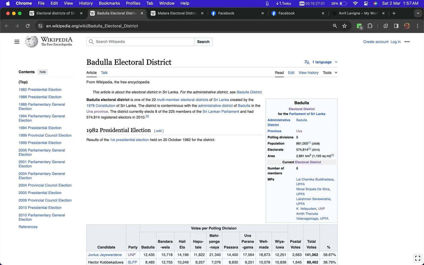Viewport: 424px width, 265px height.
Task: Switch to the Matara Electoral District tab
Action: pos(177,13)
